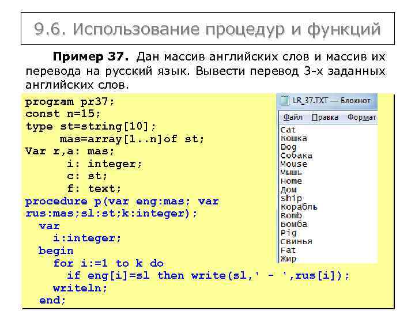Click the writeln; code line
Screen dimensions: 415x311
coord(80,289)
